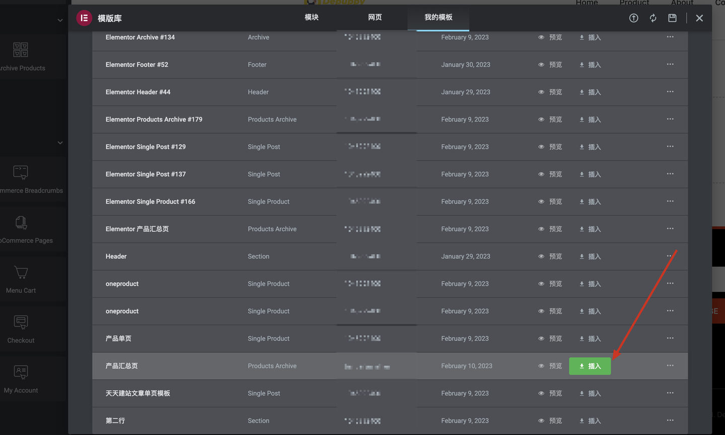Click the Home link in the background page

tap(587, 3)
